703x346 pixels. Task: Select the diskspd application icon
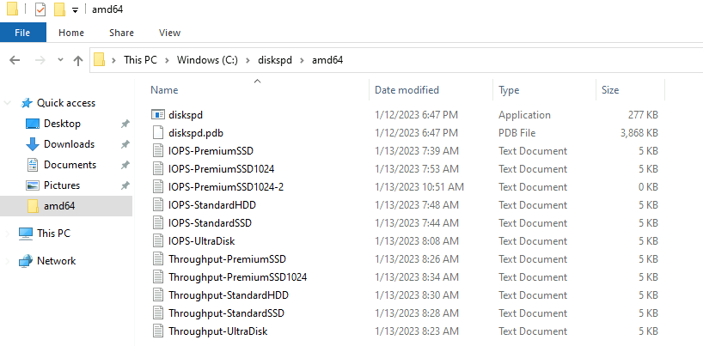(x=158, y=115)
